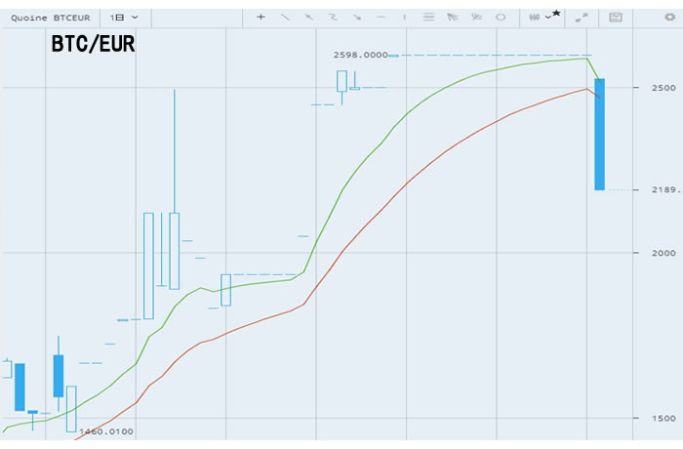This screenshot has height=449, width=683.
Task: Open the 1日 timeframe dropdown
Action: tap(123, 17)
